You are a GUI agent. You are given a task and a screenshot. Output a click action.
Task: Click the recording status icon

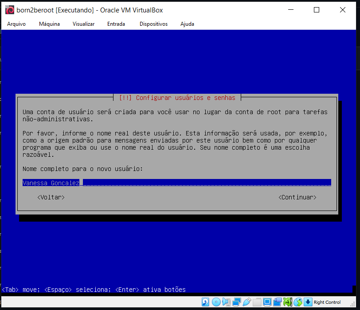pyautogui.click(x=277, y=302)
